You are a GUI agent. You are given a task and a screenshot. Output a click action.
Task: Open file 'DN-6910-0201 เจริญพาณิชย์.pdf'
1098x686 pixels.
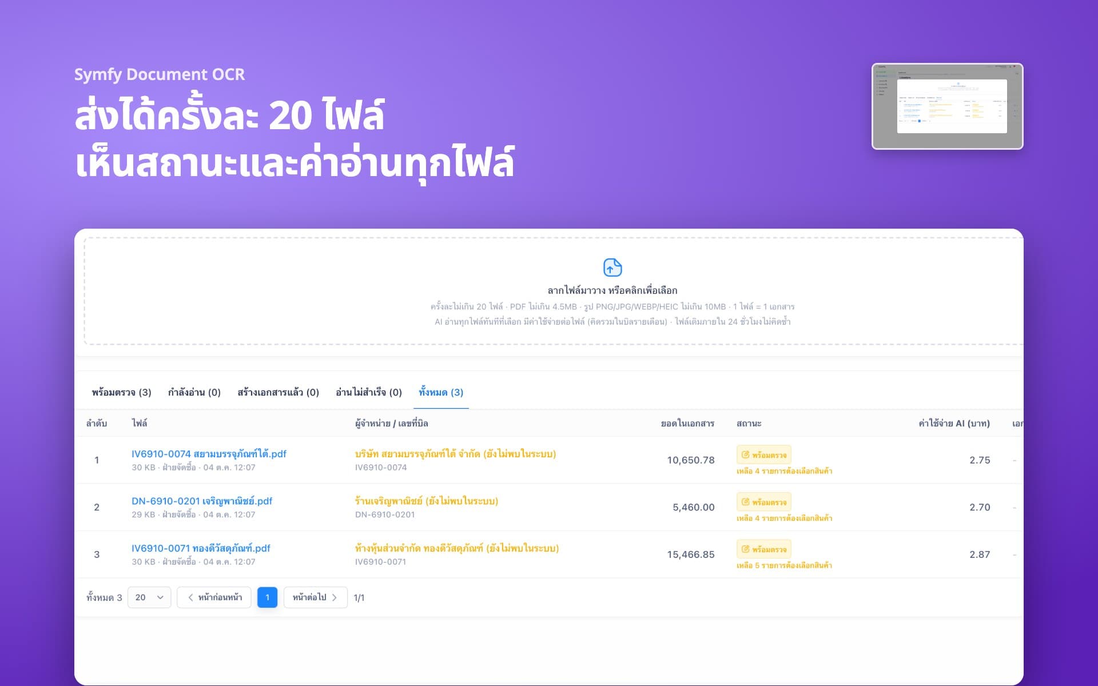(x=202, y=501)
